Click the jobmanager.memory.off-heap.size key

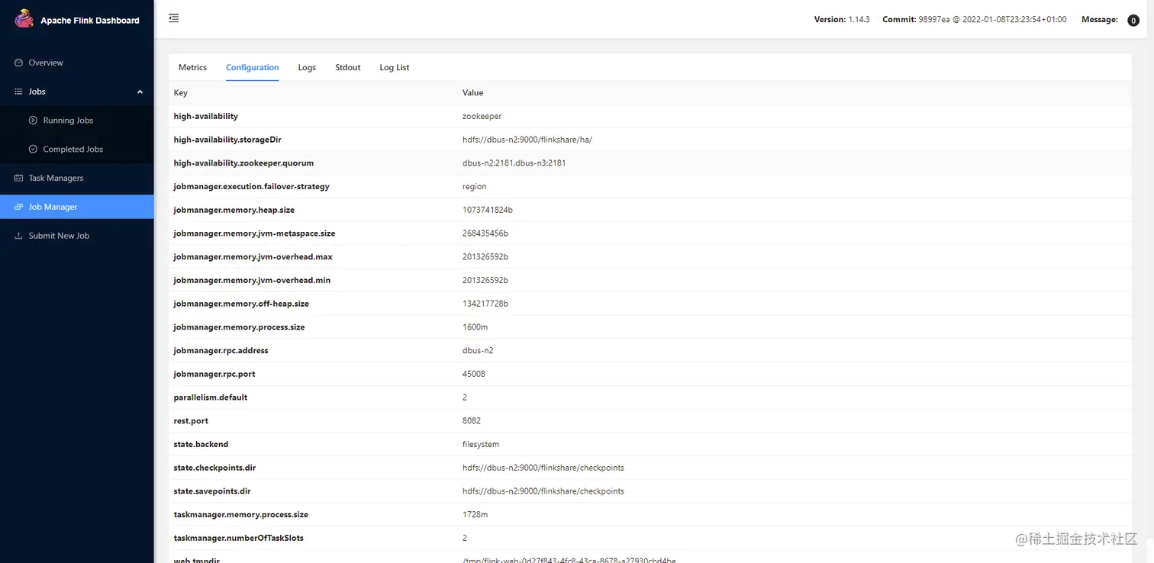click(241, 304)
